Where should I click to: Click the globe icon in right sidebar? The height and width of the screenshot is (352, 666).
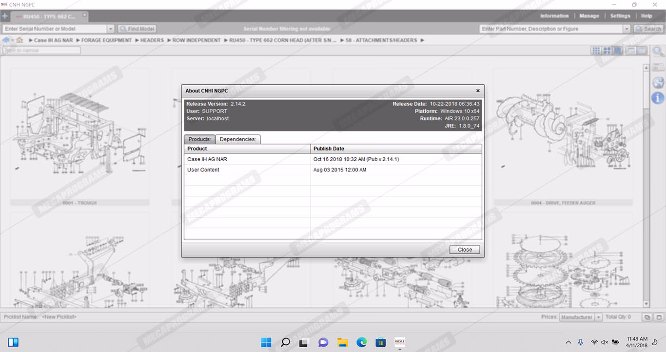click(x=658, y=82)
